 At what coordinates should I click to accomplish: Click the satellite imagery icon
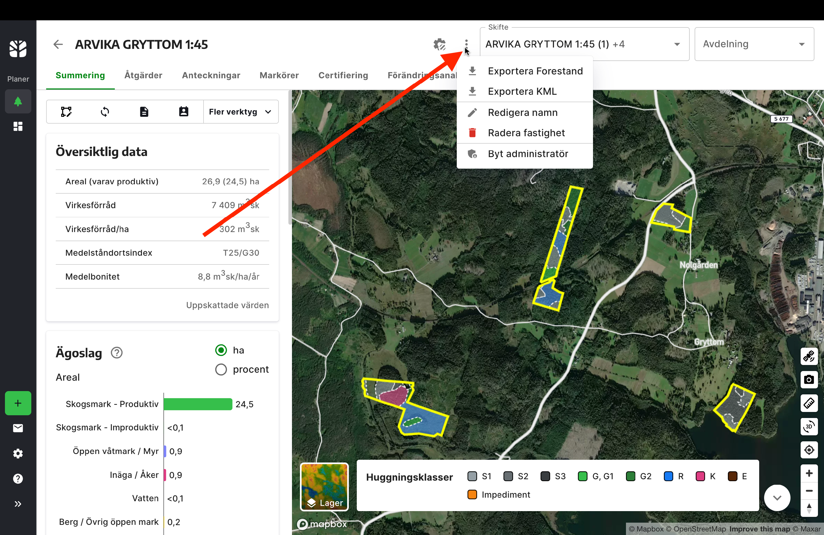pos(809,356)
